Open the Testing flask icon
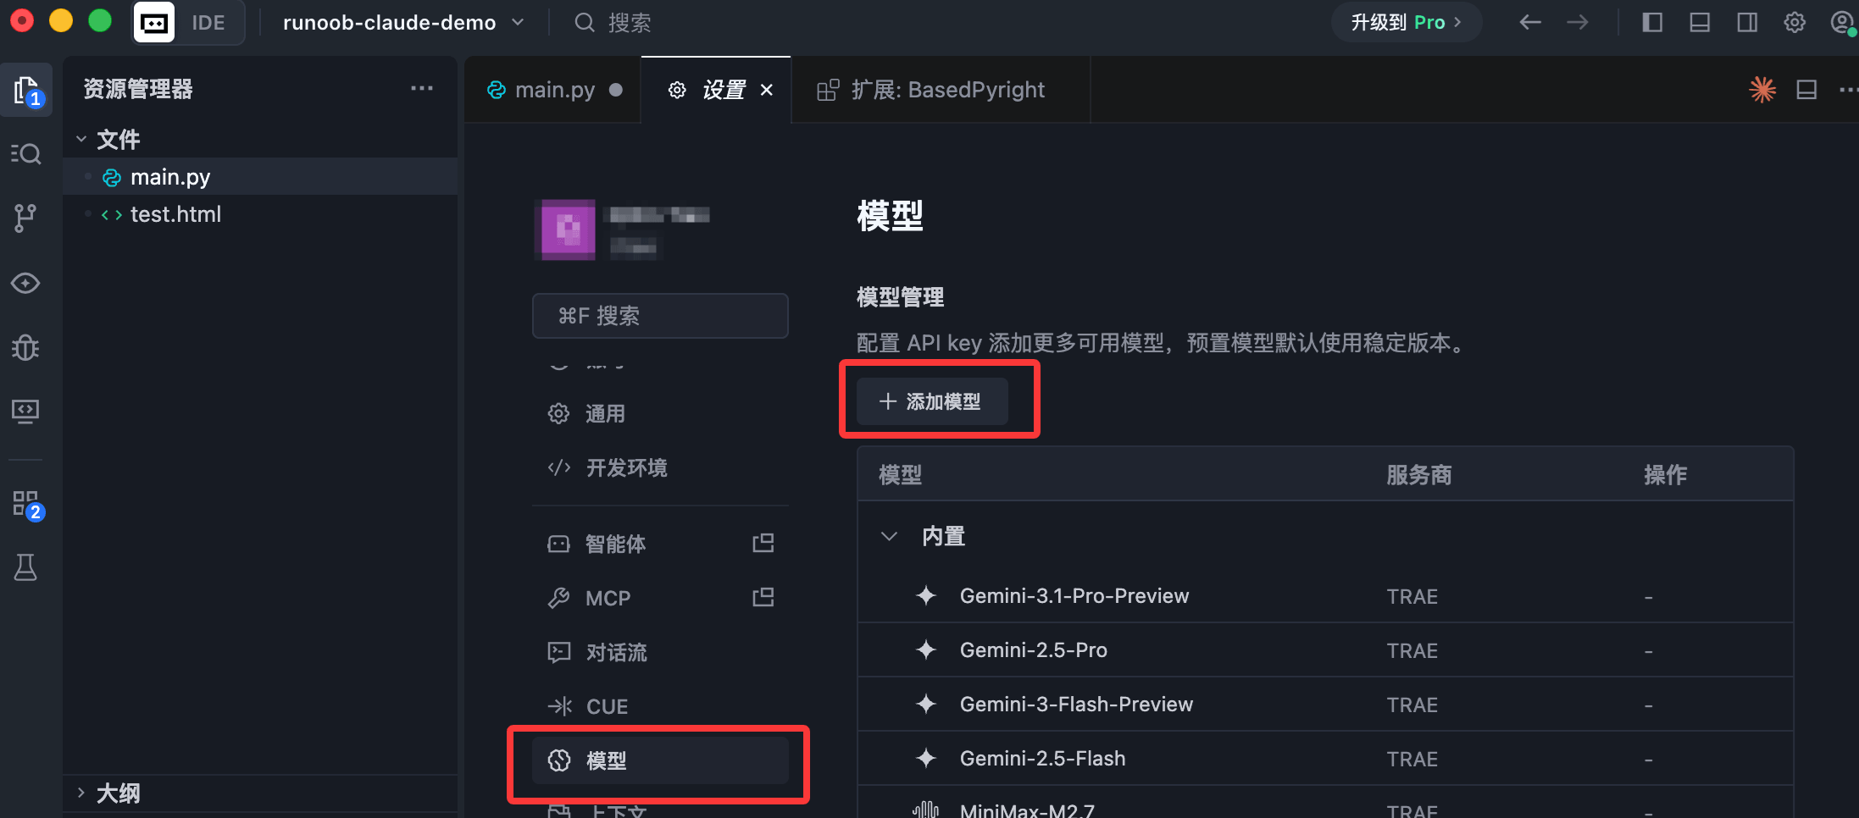 click(x=26, y=567)
